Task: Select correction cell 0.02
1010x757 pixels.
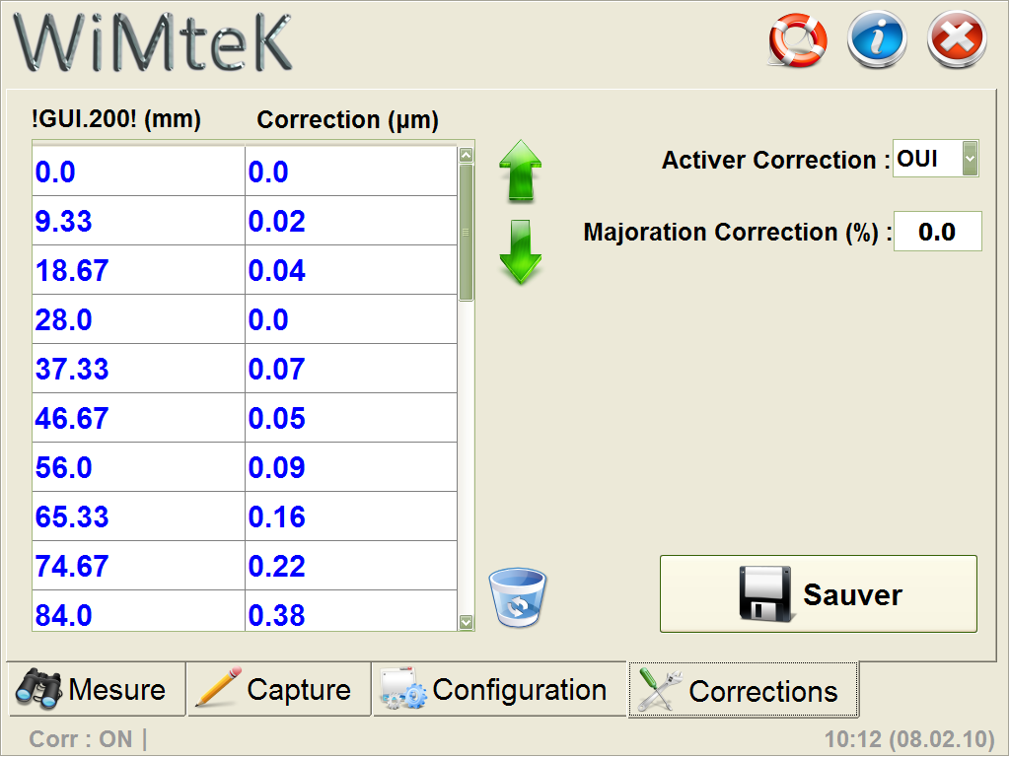Action: [x=352, y=221]
